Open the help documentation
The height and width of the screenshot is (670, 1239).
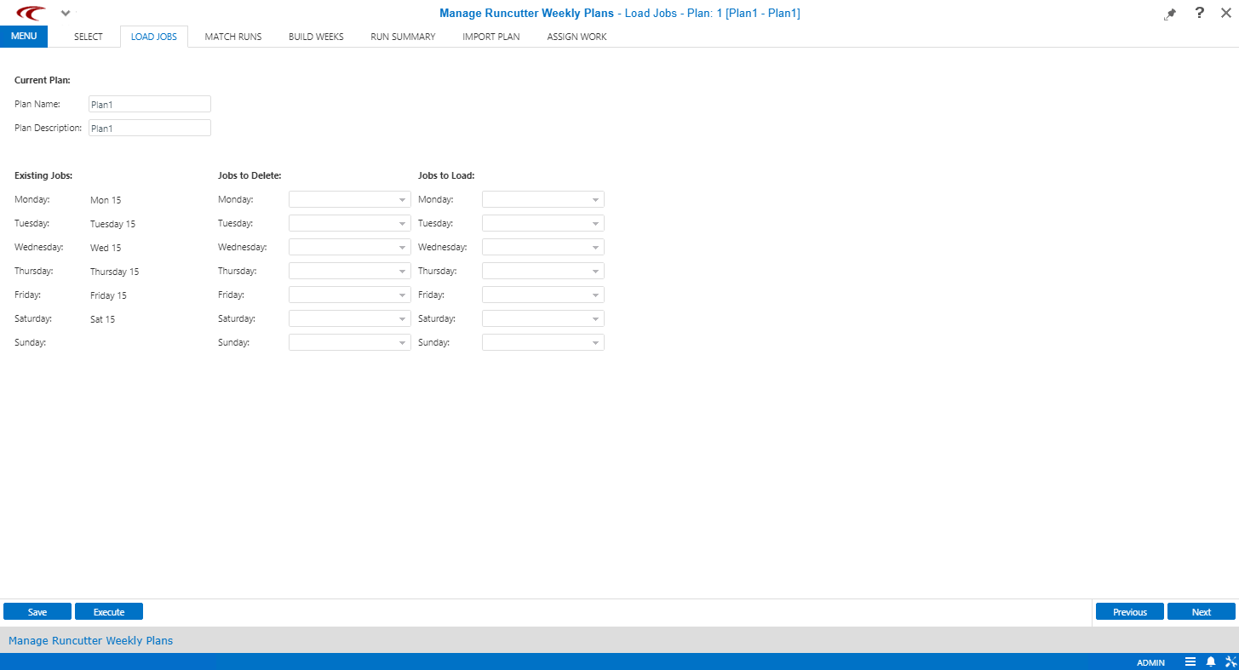coord(1199,13)
